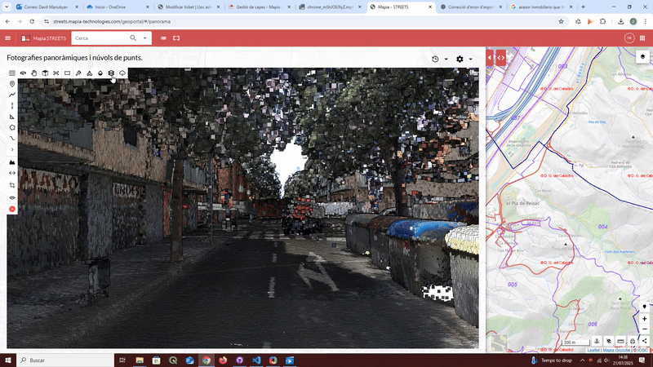Open the panorama viewer hamburger menu
Image resolution: width=653 pixels, height=367 pixels.
[12, 73]
